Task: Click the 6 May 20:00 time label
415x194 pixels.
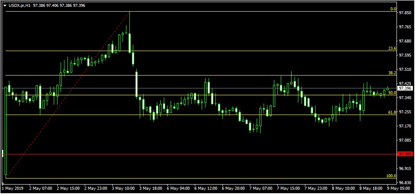Action: pyautogui.click(x=233, y=188)
